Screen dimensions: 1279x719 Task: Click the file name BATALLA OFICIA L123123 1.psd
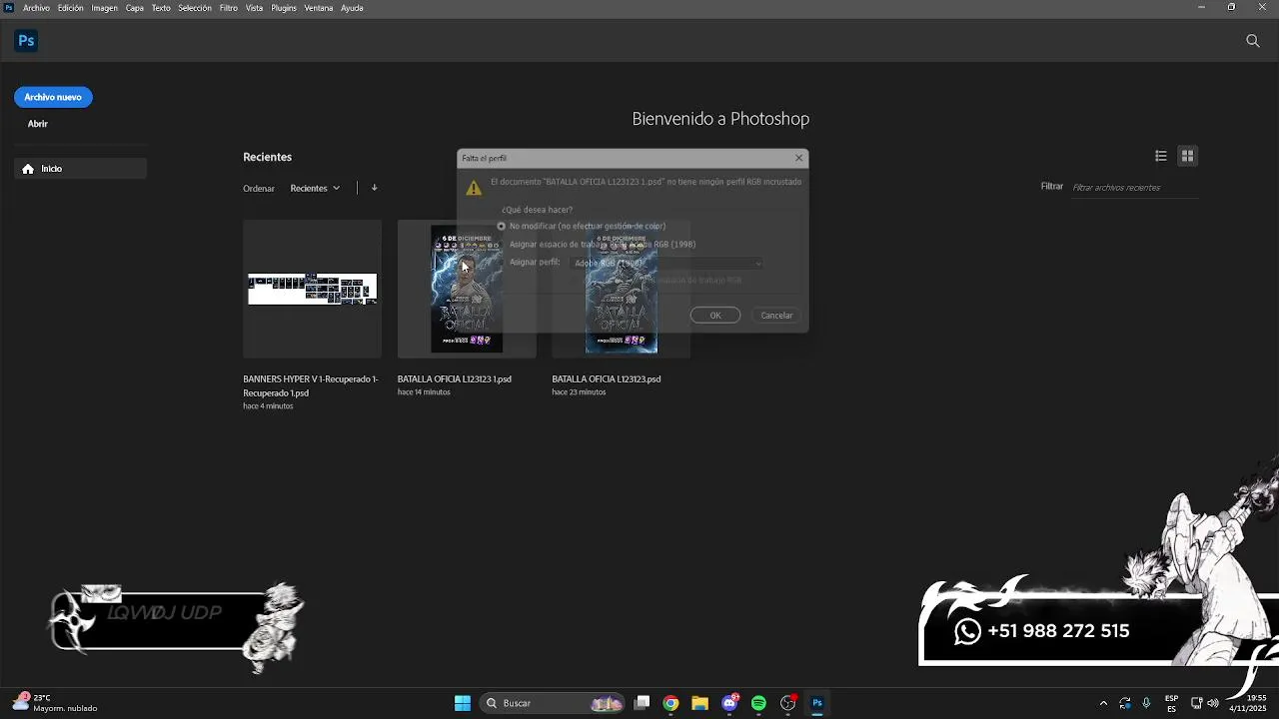(455, 379)
